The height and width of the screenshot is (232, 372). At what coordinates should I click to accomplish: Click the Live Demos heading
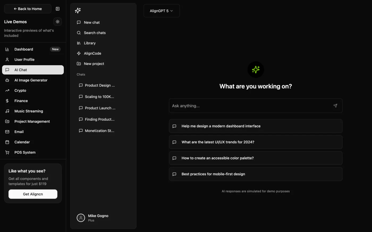(x=15, y=22)
